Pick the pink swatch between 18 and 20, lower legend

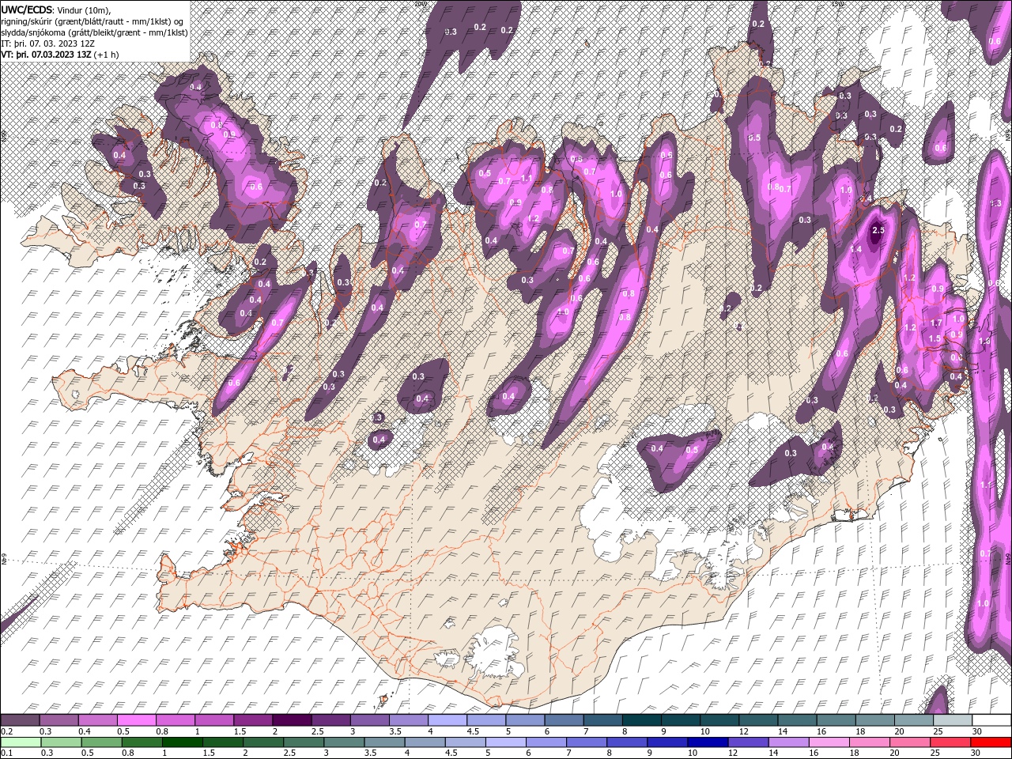point(869,742)
